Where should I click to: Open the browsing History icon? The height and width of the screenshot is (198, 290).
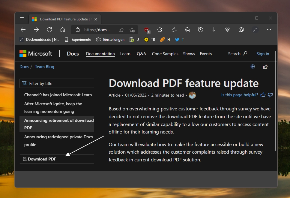(201, 30)
